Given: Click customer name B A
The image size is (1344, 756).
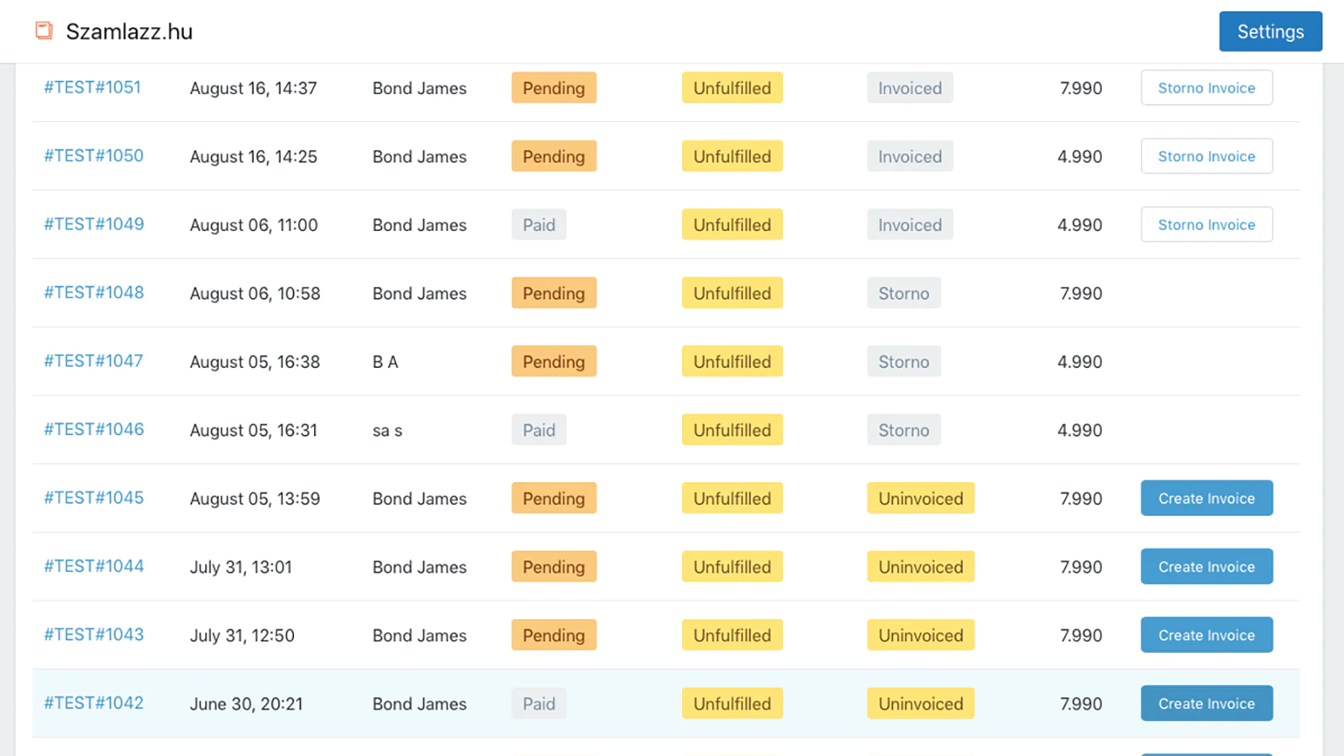Looking at the screenshot, I should click(386, 362).
